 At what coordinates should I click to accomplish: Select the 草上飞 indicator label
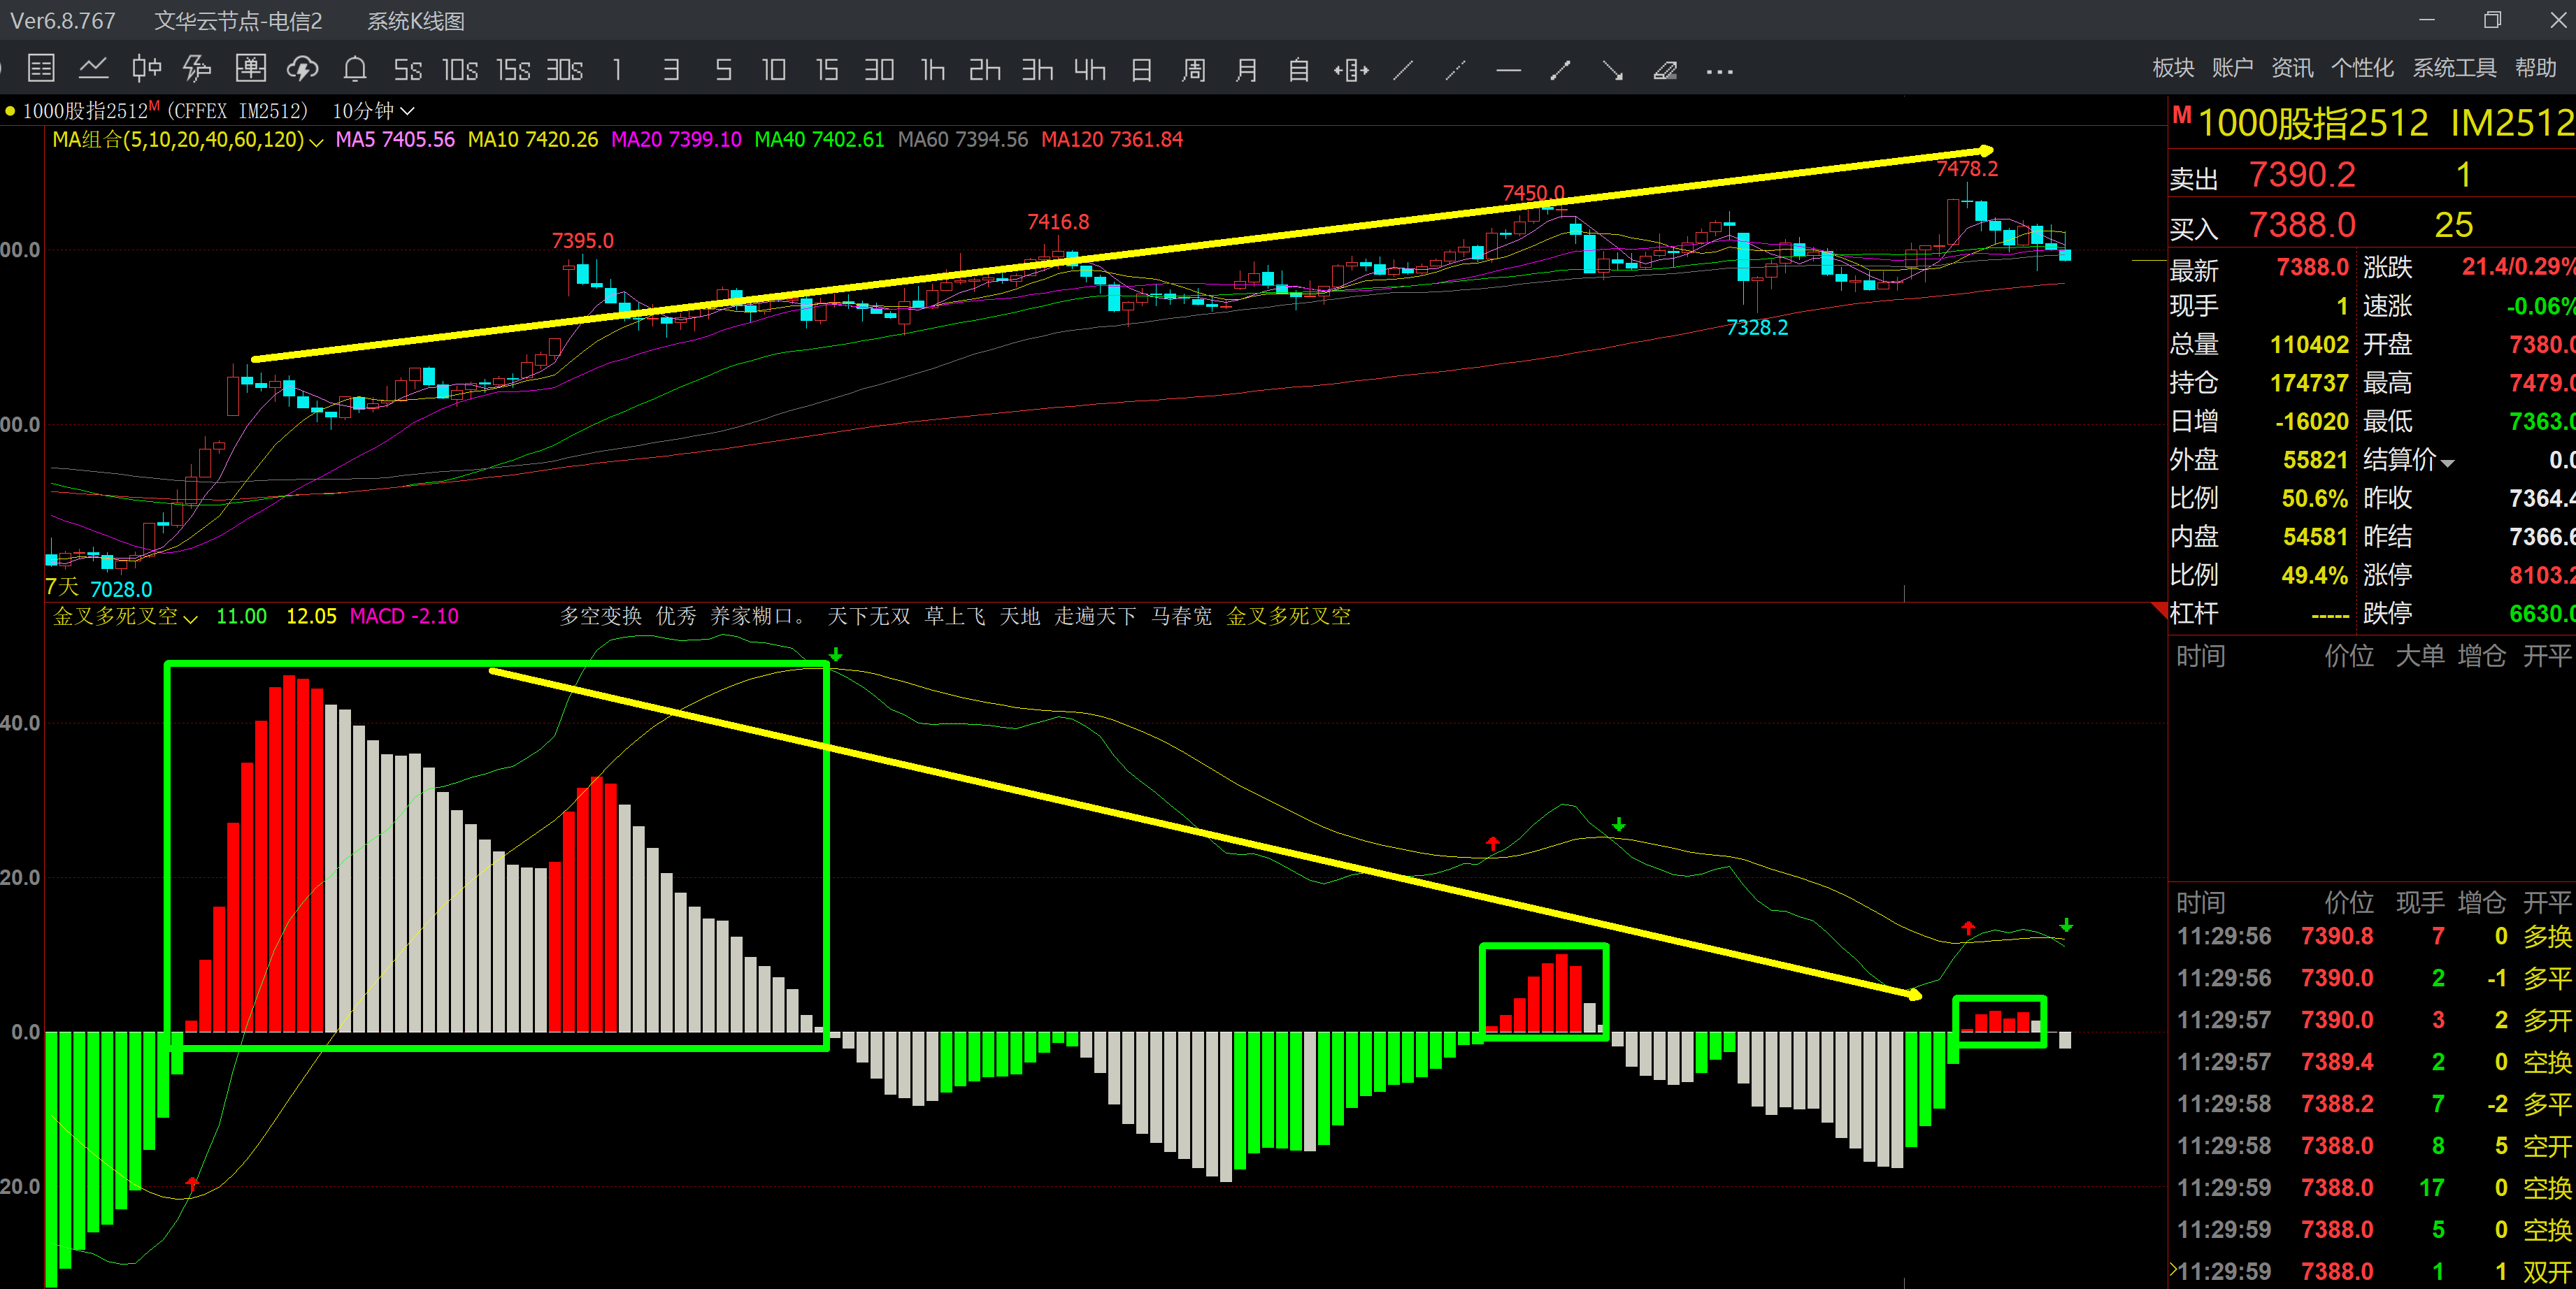coord(954,616)
